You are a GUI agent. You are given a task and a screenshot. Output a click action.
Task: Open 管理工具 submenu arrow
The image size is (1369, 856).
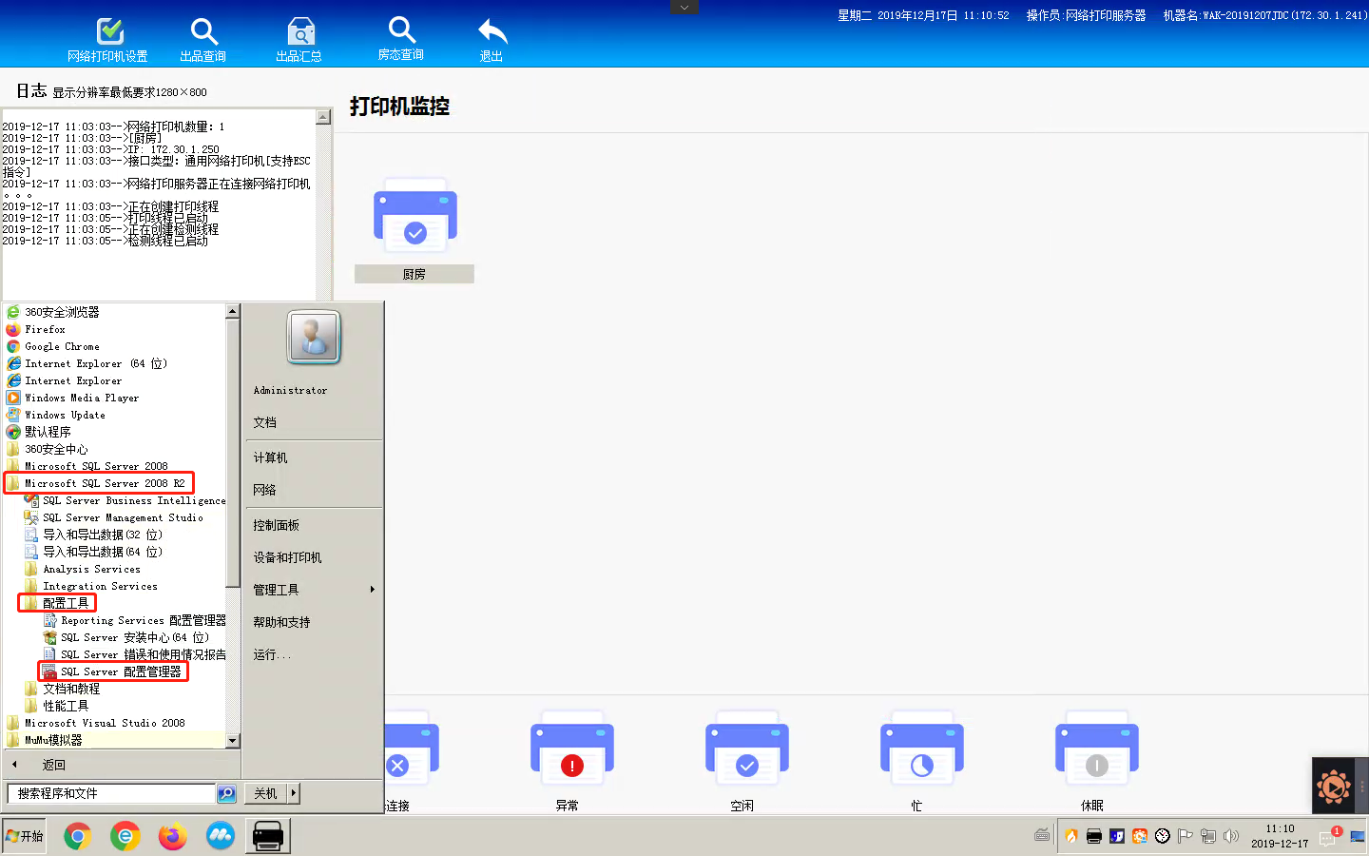click(x=372, y=590)
